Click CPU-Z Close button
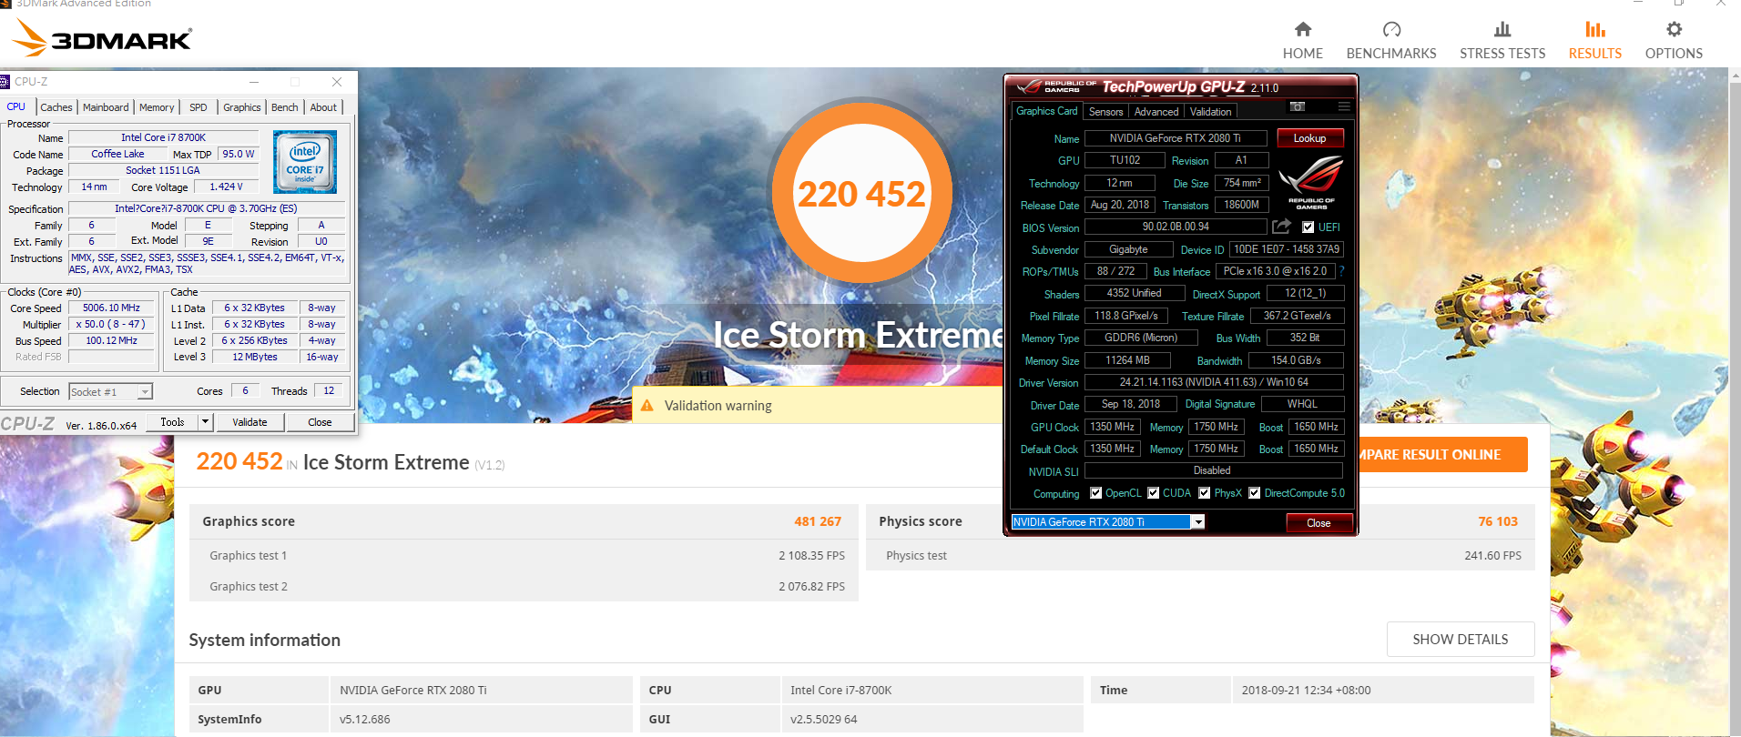The width and height of the screenshot is (1741, 737). 320,422
